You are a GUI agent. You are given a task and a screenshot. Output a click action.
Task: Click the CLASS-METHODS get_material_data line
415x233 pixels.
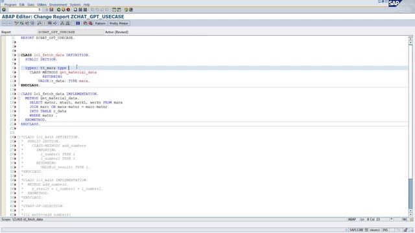(63, 72)
